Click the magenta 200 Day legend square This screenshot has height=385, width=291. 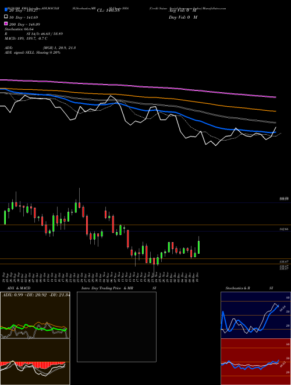6,23
